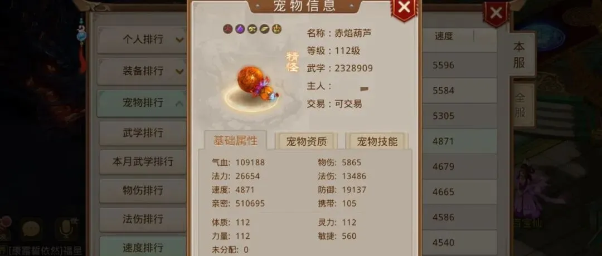Tap the chat bubble icon
The image size is (602, 256).
pyautogui.click(x=31, y=229)
